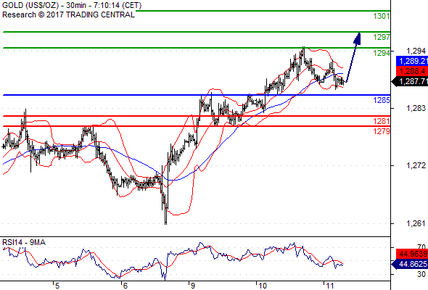The height and width of the screenshot is (290, 428).
Task: Select the black 1,287.71 current price tag
Action: point(411,81)
